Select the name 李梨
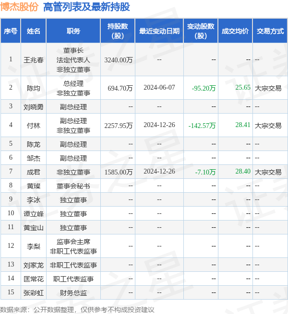The width and height of the screenshot is (288, 314). tap(34, 246)
